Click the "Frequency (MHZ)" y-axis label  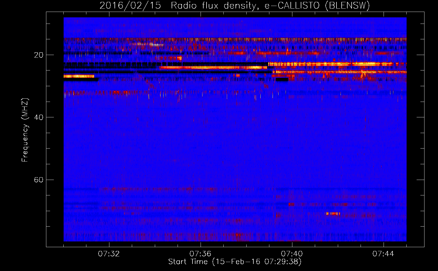click(25, 130)
